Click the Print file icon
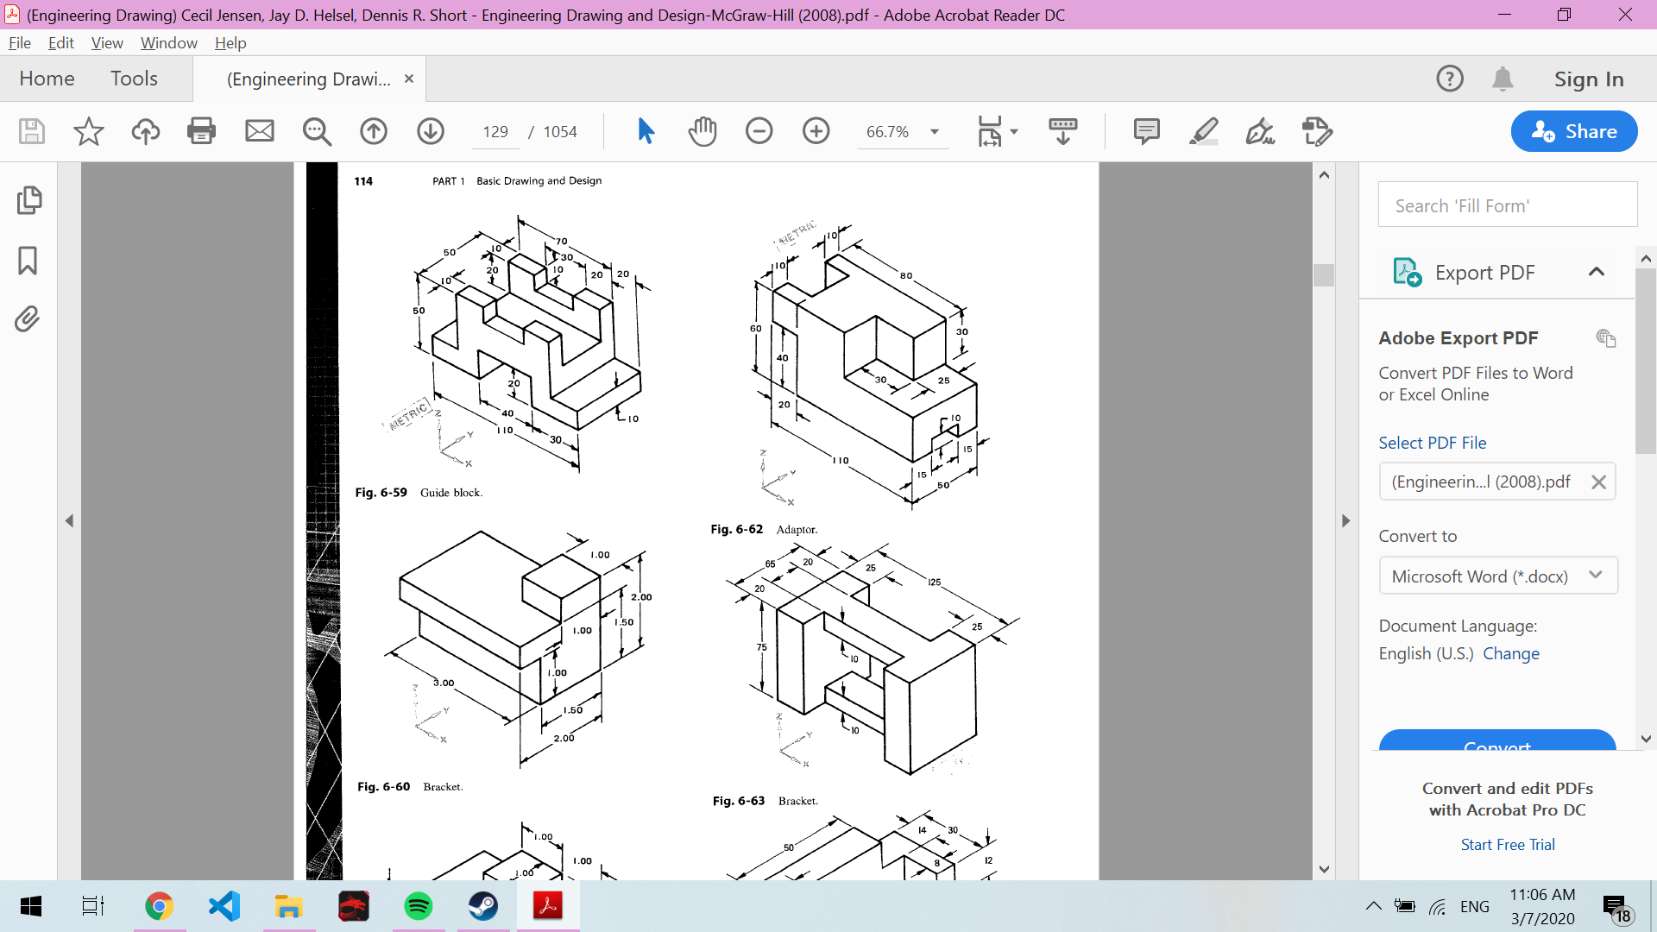 pyautogui.click(x=201, y=131)
